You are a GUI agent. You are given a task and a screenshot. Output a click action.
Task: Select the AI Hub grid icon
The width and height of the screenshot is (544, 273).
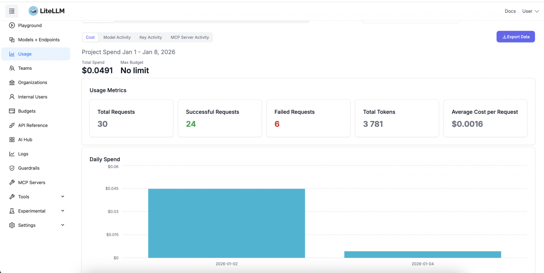[x=12, y=140]
